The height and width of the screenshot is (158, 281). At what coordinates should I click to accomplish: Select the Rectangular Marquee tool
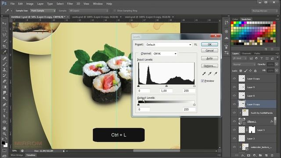point(4,29)
